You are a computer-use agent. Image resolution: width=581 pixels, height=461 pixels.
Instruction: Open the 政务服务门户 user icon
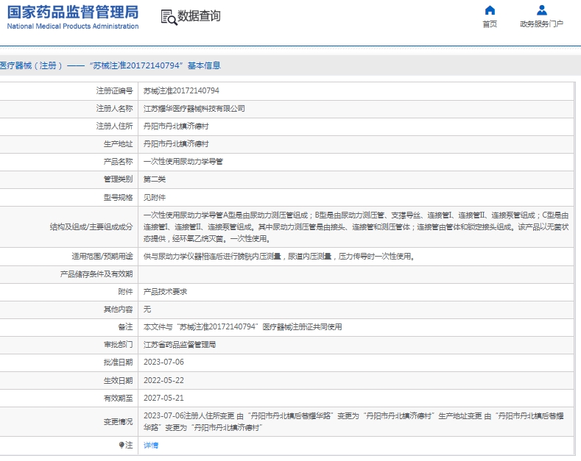pyautogui.click(x=542, y=10)
